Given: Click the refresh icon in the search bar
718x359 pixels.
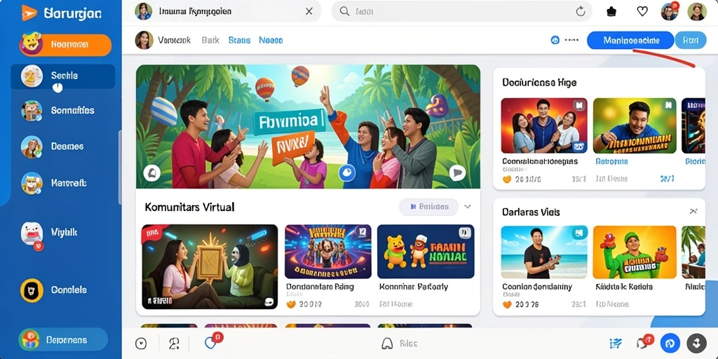Looking at the screenshot, I should pyautogui.click(x=580, y=12).
